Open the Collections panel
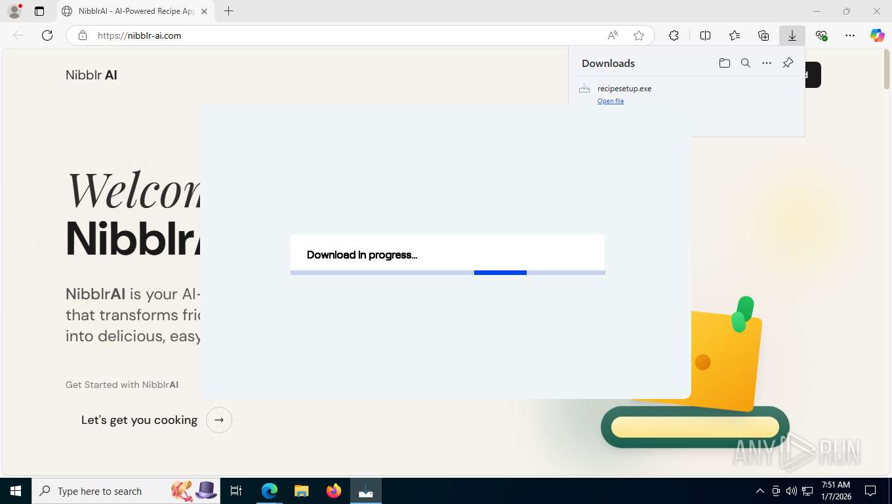 coord(763,35)
